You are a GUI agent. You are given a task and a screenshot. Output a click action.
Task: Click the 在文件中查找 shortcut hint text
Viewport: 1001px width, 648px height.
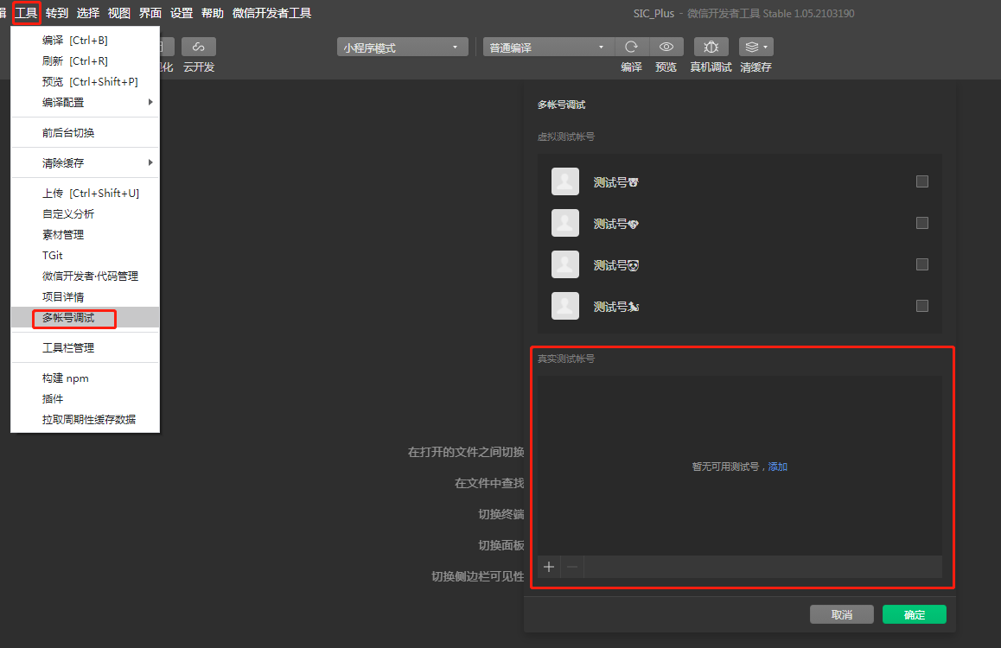coord(489,484)
